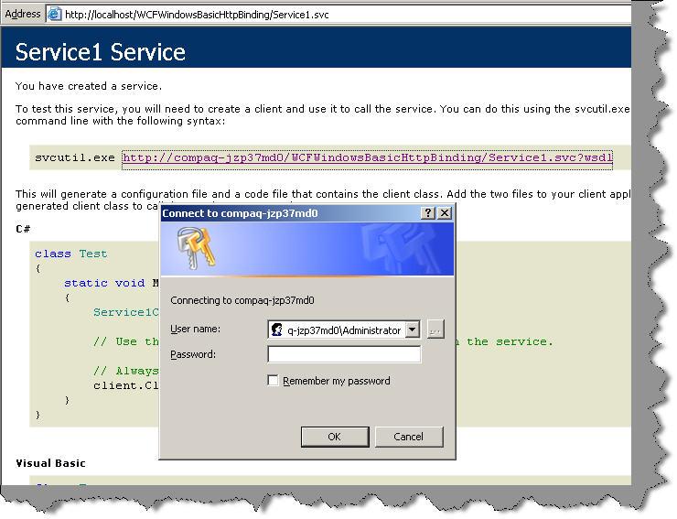The height and width of the screenshot is (519, 677).
Task: Click the Internet Explorer page icon in address bar
Action: tap(54, 15)
